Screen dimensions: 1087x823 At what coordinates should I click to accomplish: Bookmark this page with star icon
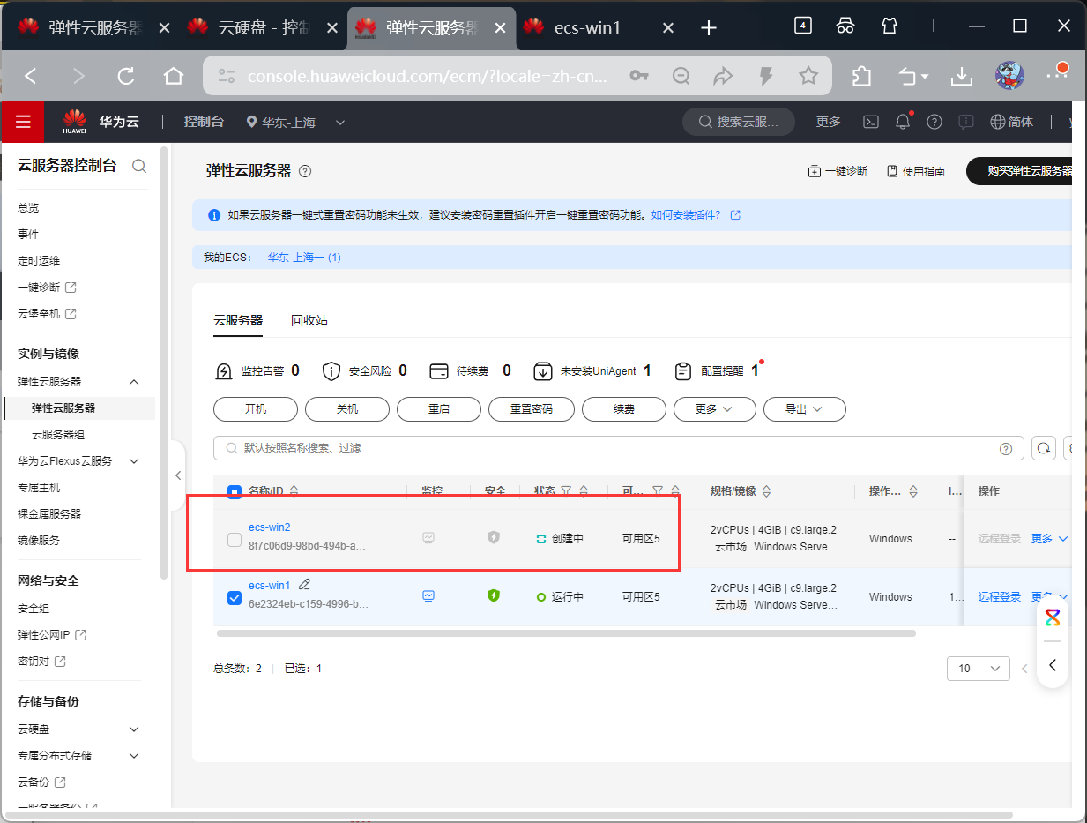[808, 77]
